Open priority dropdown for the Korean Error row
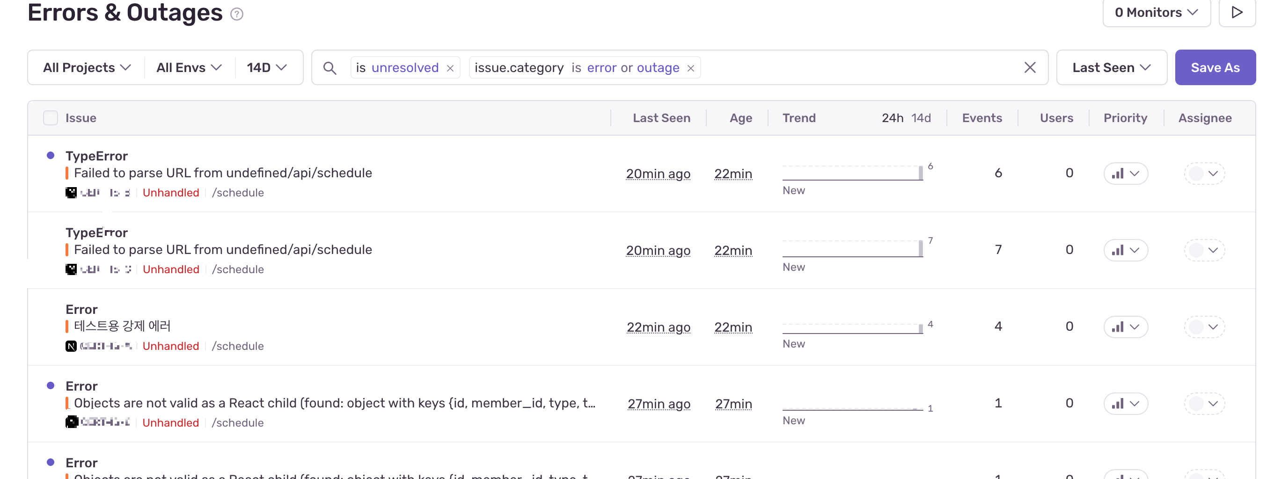The width and height of the screenshot is (1274, 479). pos(1126,327)
